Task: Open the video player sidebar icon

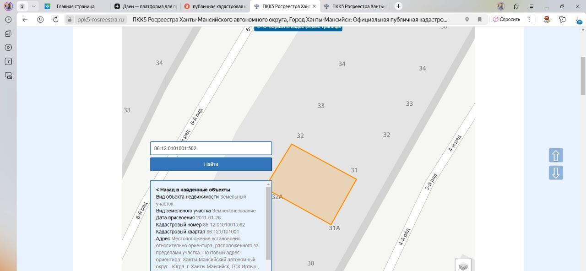Action: coord(8,48)
